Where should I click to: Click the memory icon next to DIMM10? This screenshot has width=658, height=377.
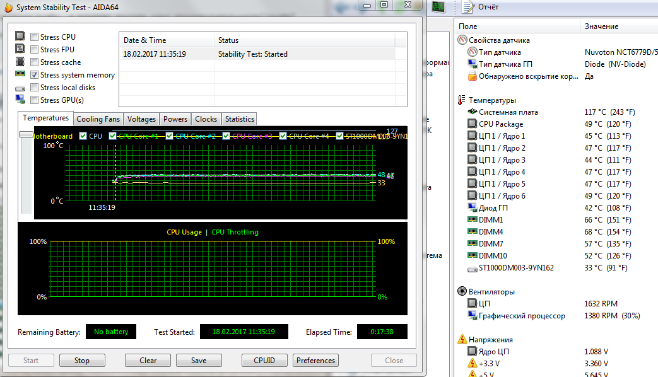pos(473,255)
